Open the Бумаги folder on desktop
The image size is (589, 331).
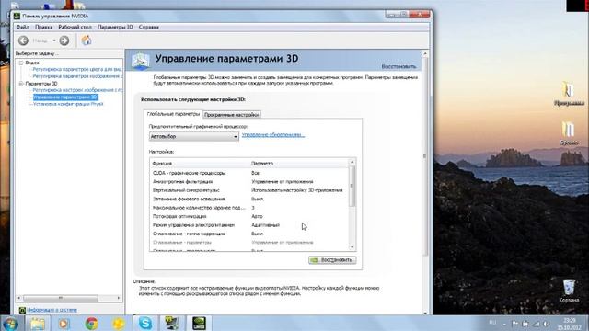coord(569,133)
